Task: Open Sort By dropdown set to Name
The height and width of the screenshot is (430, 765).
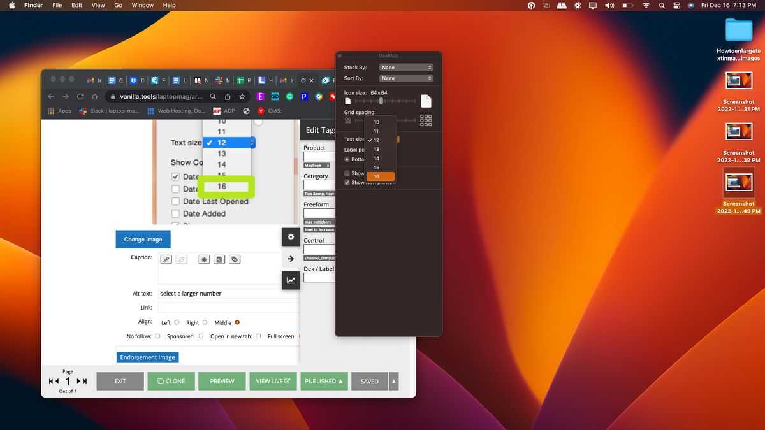Action: pos(406,78)
